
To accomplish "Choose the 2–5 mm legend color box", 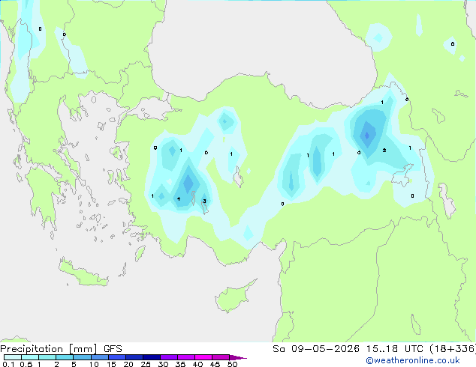I will coord(65,357).
